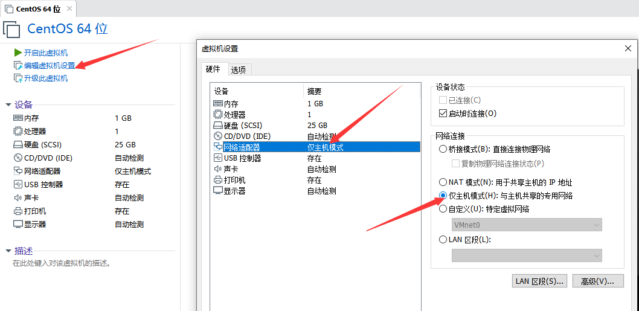
Task: Click the USB 控制器 icon in settings dialog
Action: (217, 158)
